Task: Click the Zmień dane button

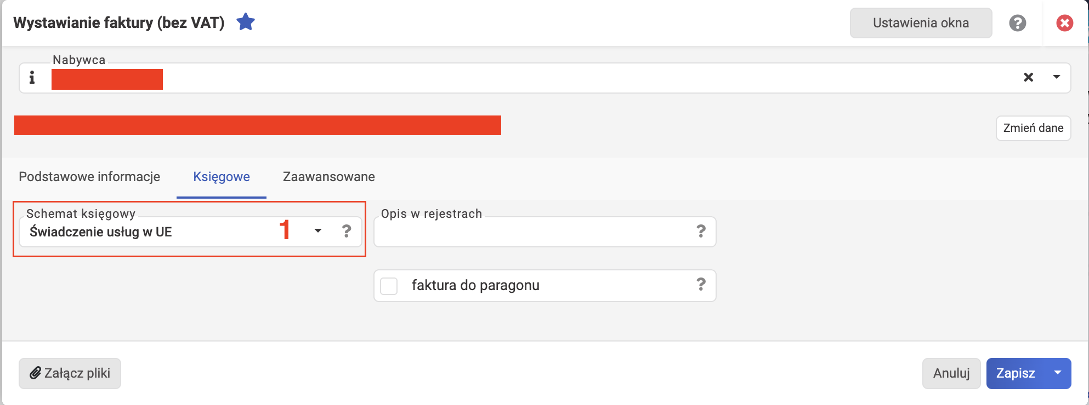Action: coord(1033,128)
